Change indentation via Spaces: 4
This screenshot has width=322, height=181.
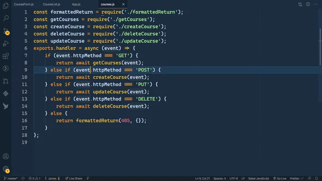(x=220, y=178)
